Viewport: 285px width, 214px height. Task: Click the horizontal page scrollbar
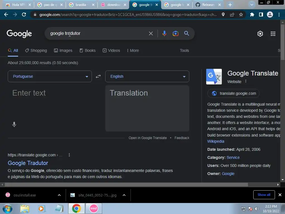pyautogui.click(x=126, y=185)
